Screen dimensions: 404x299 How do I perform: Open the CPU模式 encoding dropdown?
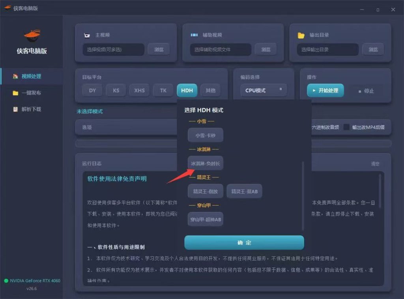pyautogui.click(x=264, y=90)
